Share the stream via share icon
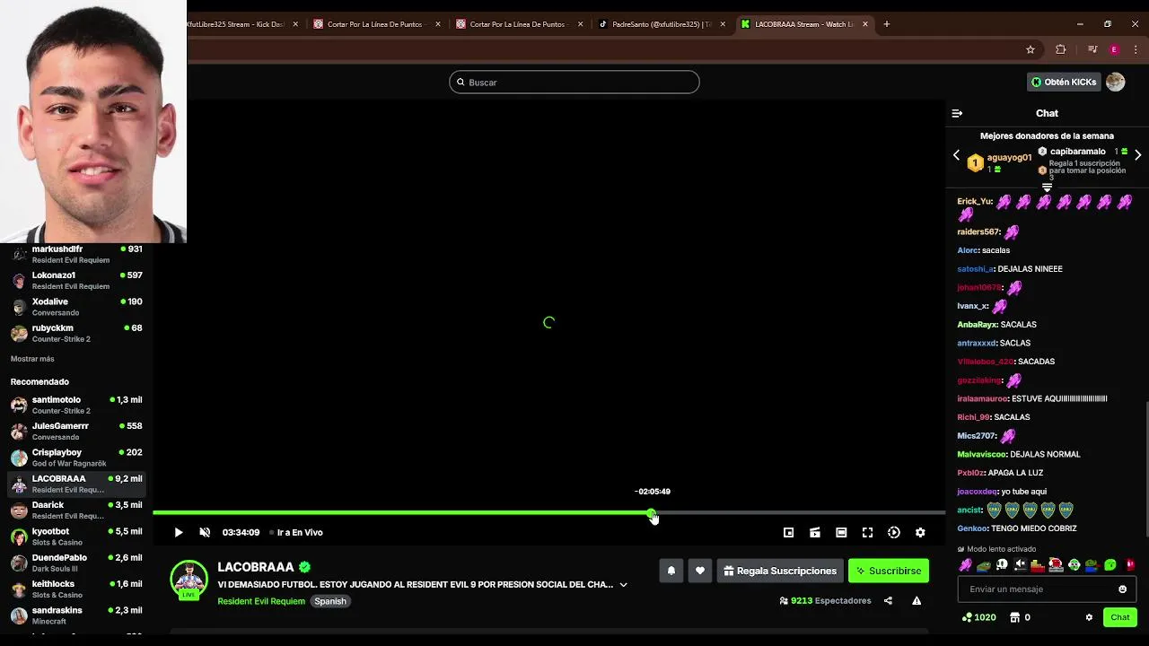The width and height of the screenshot is (1149, 646). (888, 601)
